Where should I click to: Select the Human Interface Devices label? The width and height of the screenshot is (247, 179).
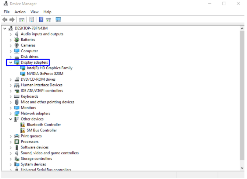coord(42,85)
